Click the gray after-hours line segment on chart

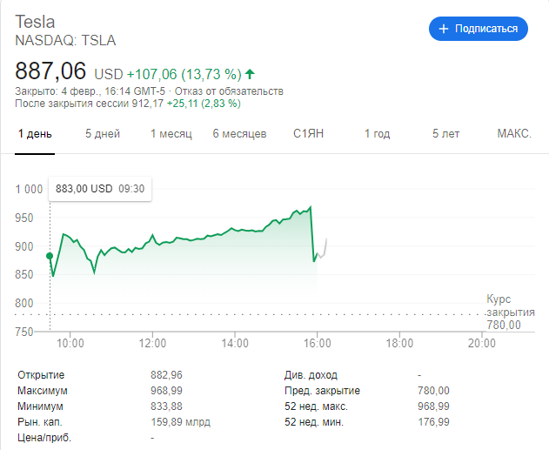tap(323, 251)
